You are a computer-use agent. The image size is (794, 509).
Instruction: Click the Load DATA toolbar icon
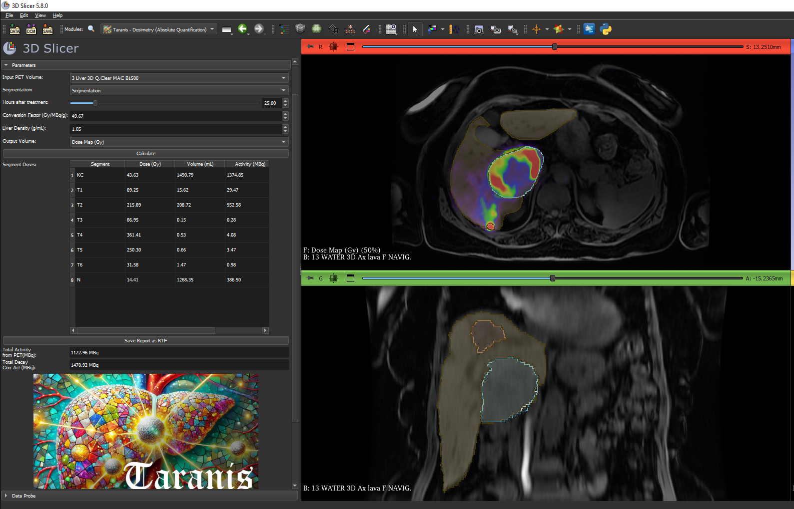(14, 29)
